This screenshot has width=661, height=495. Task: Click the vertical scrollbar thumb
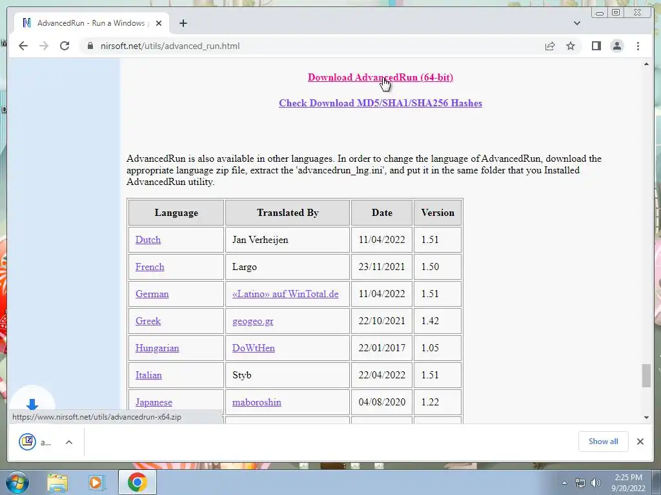[x=646, y=376]
